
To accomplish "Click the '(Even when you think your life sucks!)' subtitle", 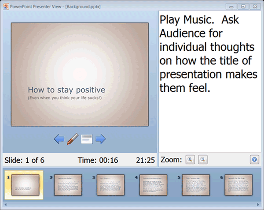I will click(x=65, y=98).
